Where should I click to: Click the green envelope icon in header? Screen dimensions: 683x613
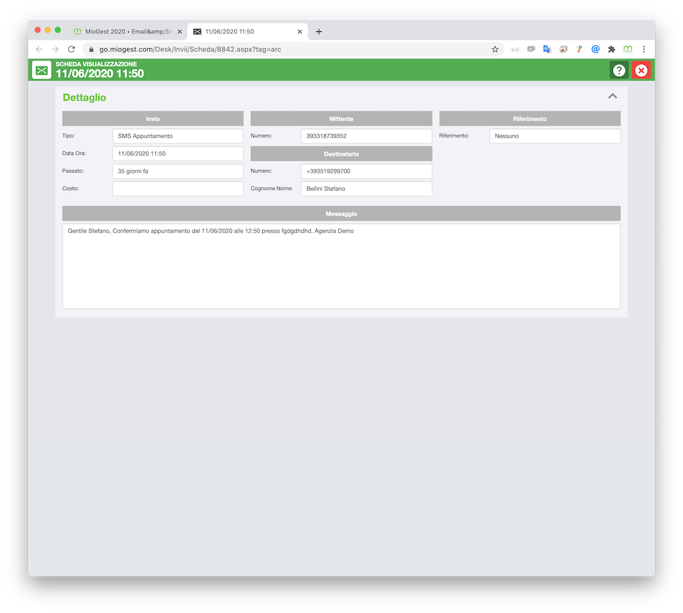coord(42,70)
